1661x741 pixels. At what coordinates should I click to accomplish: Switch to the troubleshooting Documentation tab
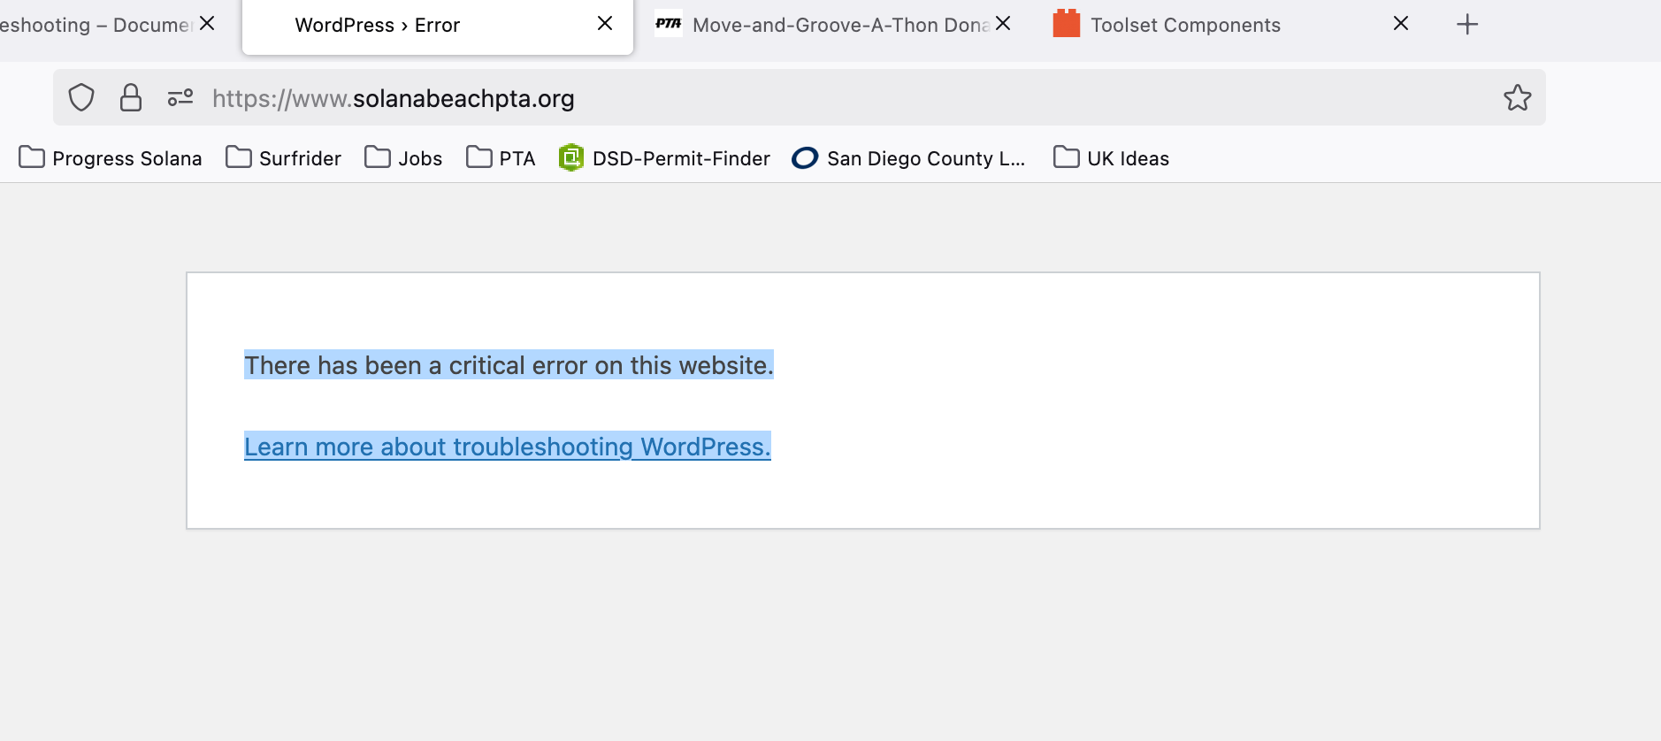(x=96, y=25)
